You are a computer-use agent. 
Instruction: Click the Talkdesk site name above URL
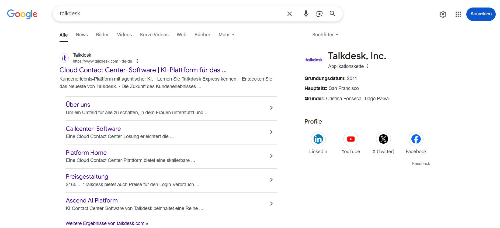(82, 55)
